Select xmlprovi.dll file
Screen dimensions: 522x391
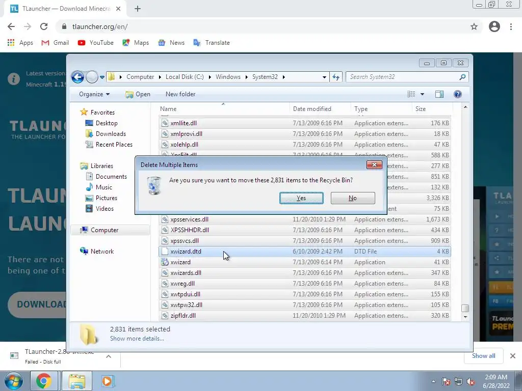pos(305,134)
